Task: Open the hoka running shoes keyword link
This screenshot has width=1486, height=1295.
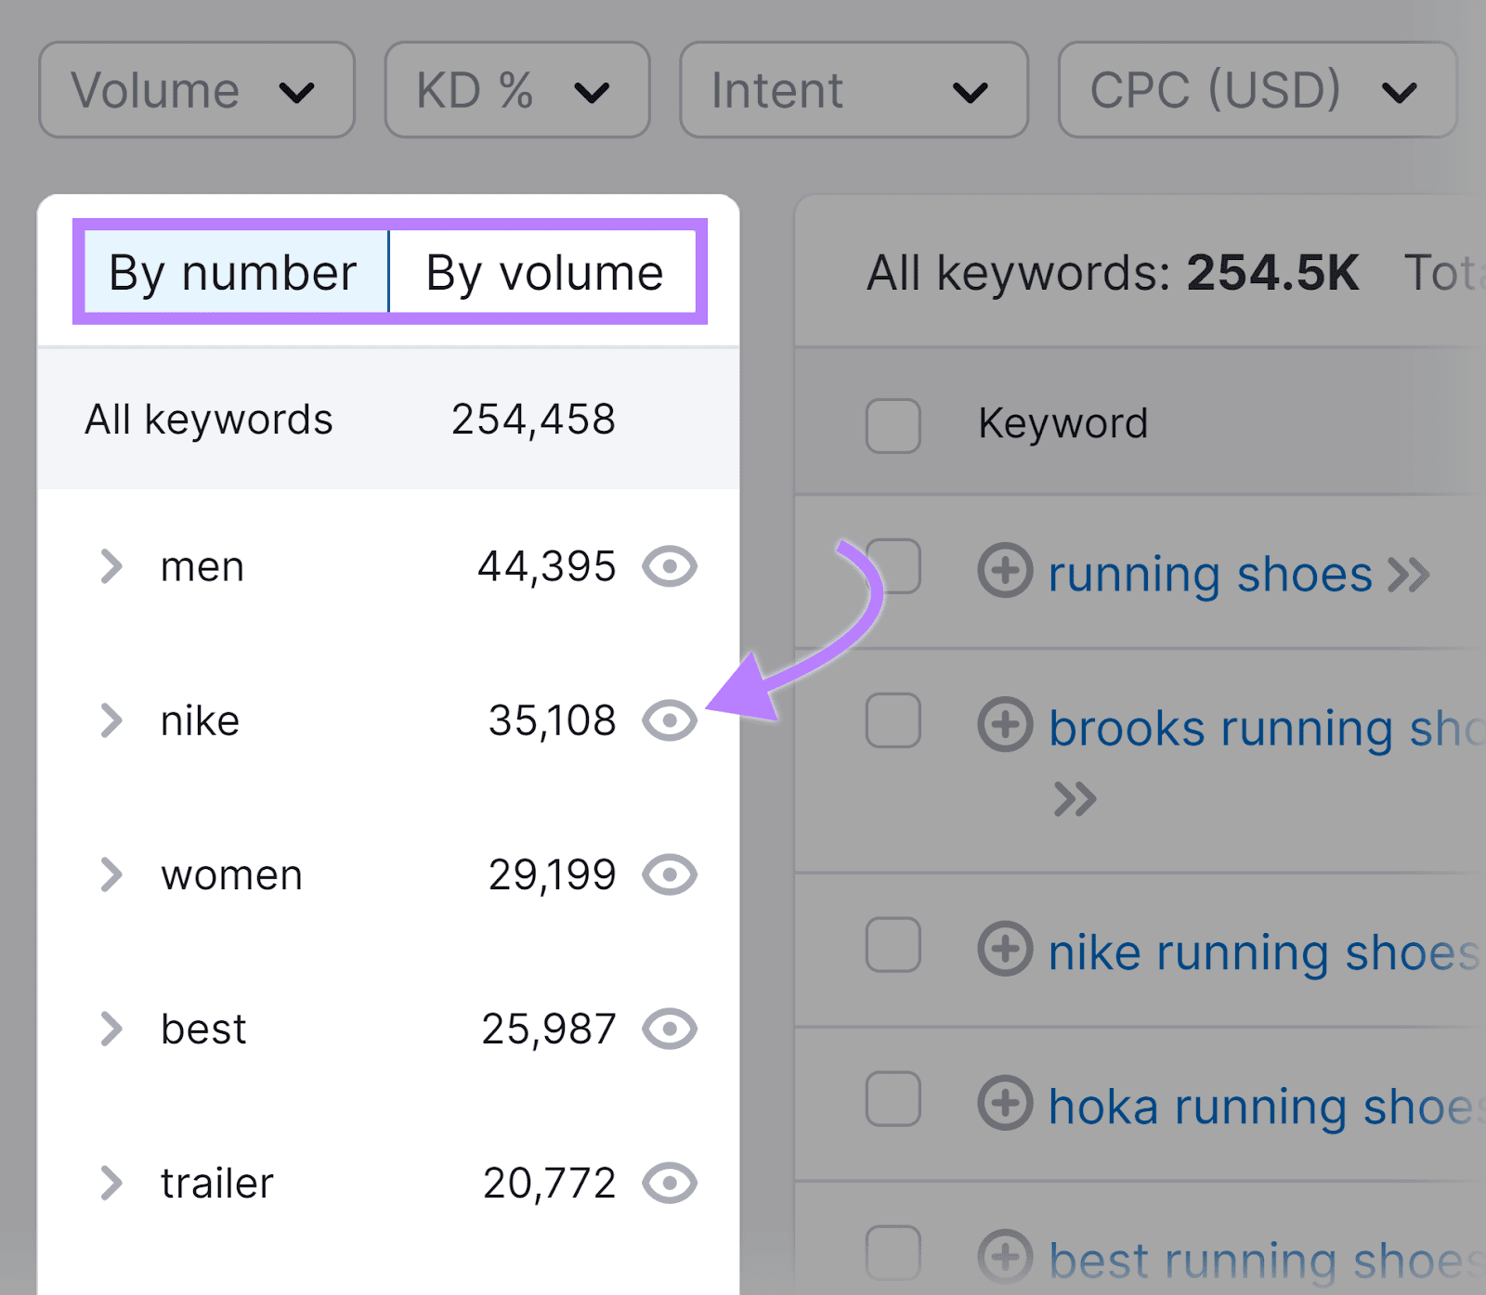Action: pos(1267,1107)
